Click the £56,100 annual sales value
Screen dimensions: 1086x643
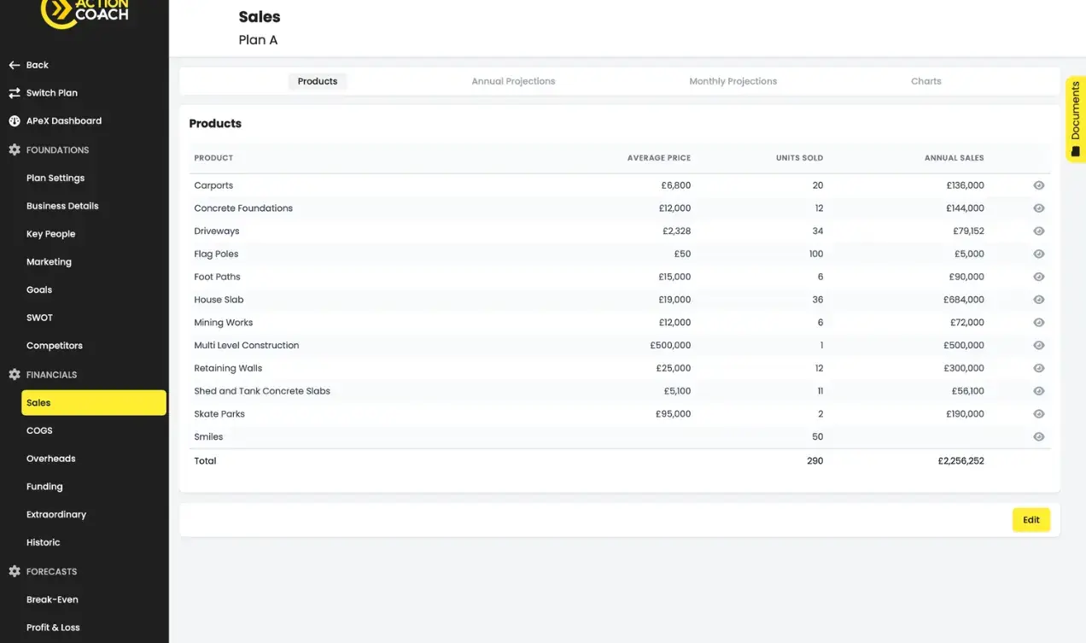pos(968,391)
